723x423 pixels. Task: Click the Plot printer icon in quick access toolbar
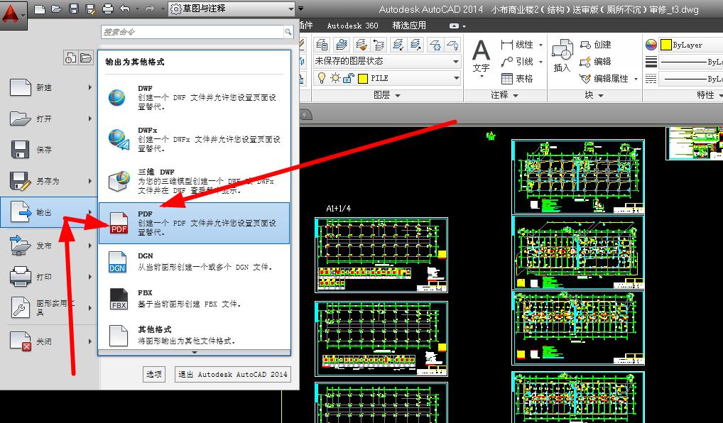pyautogui.click(x=107, y=9)
